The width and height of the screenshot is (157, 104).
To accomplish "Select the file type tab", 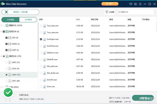I will pyautogui.click(x=10, y=19).
